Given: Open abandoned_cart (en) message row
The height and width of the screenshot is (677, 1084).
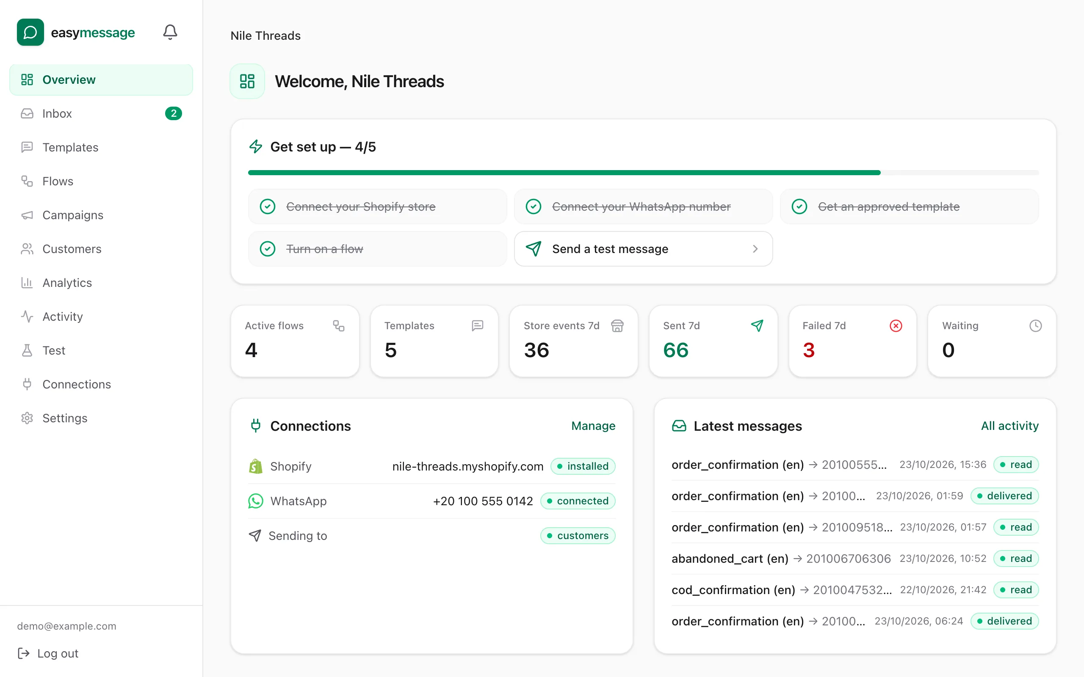Looking at the screenshot, I should (854, 559).
